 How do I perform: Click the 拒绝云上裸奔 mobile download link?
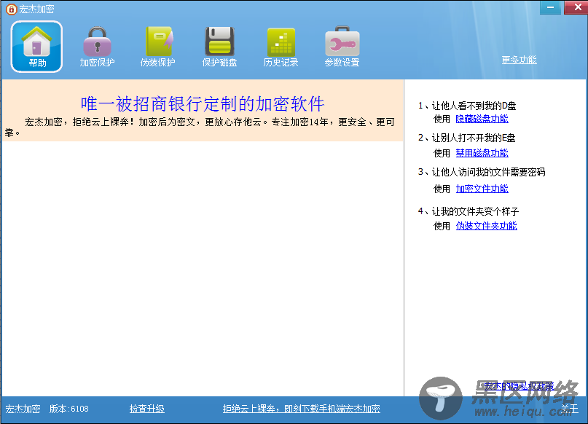coord(301,409)
